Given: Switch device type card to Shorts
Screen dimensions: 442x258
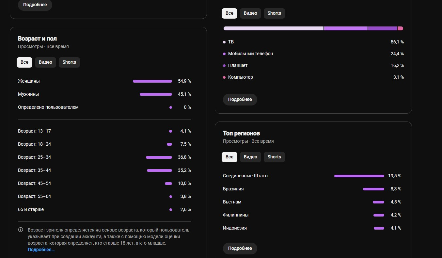Looking at the screenshot, I should pos(274,13).
